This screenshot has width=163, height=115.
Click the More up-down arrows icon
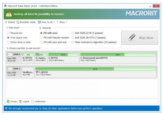tap(57, 22)
